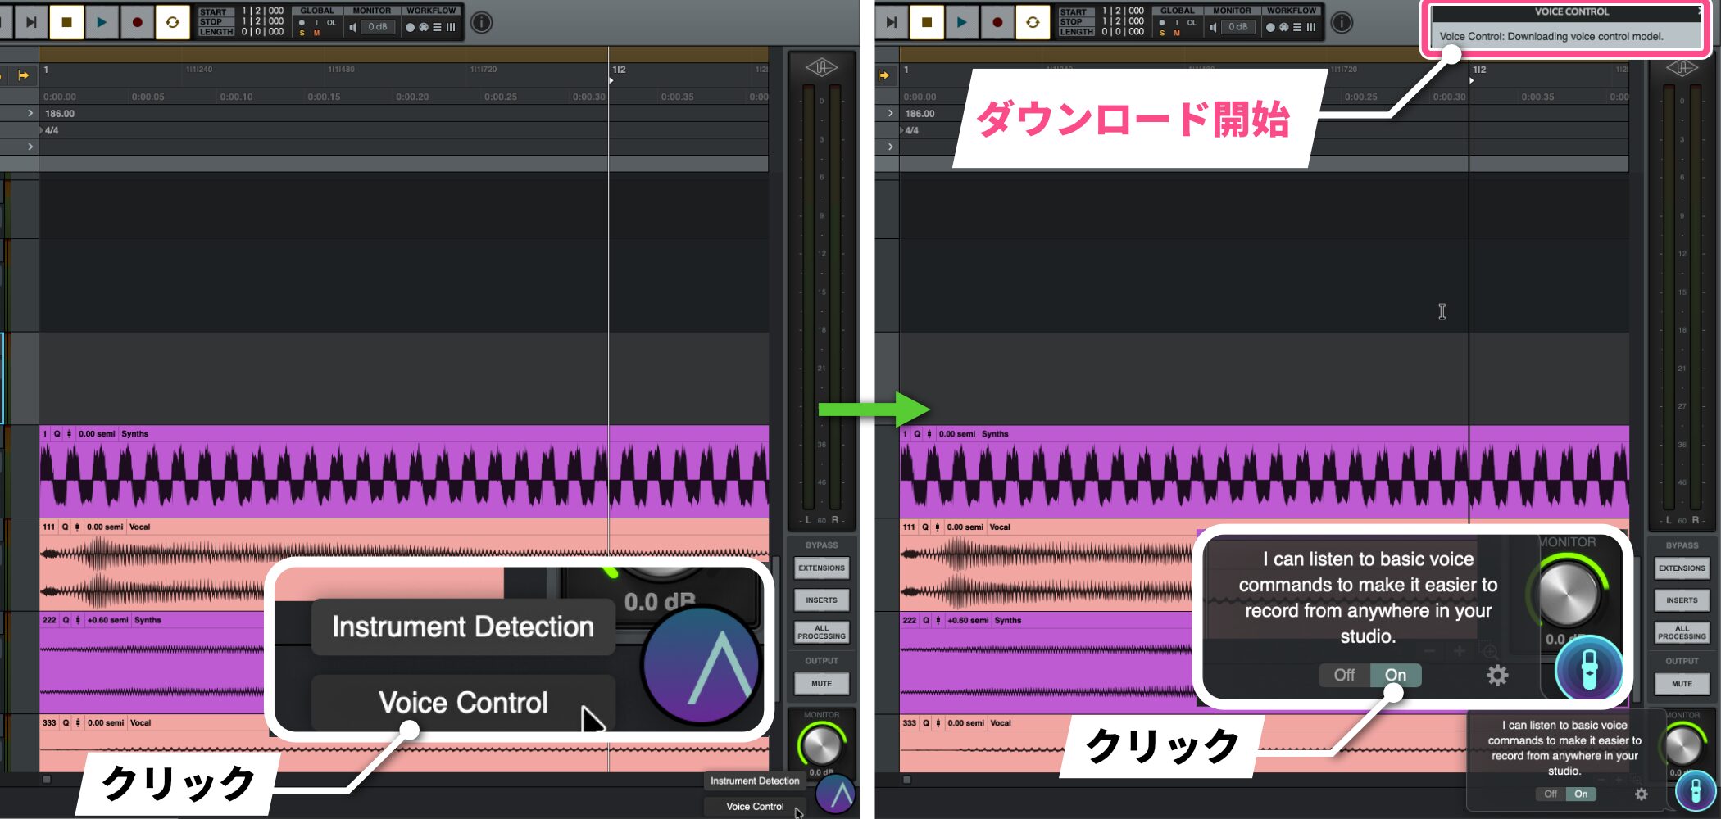
Task: Click the Monitor knob in left screenshot
Action: [x=821, y=745]
